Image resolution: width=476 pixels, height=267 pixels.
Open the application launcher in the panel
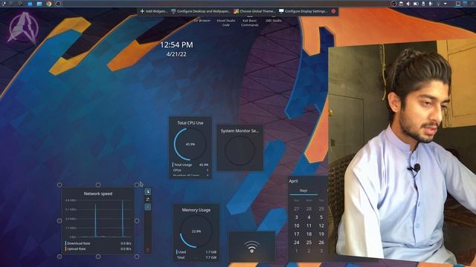click(x=3, y=4)
